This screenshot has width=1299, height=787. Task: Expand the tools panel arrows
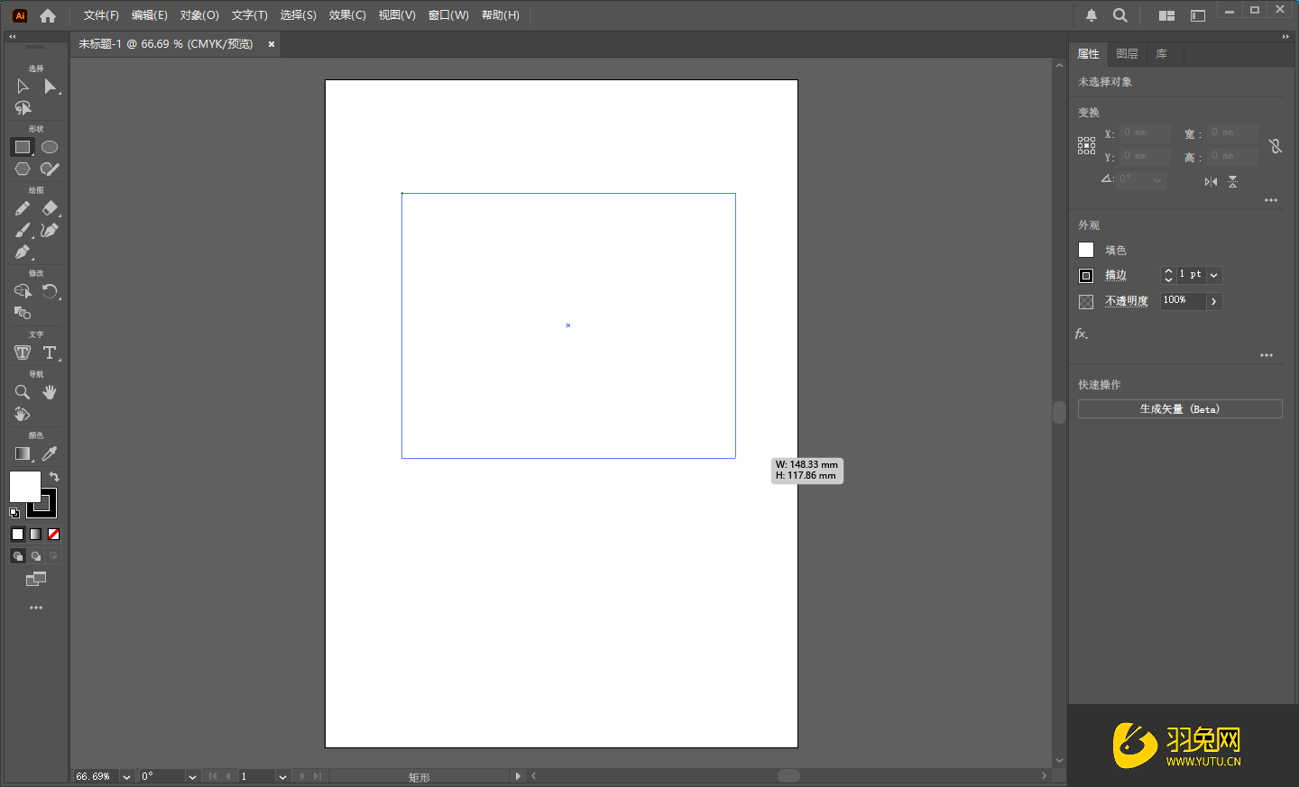12,37
